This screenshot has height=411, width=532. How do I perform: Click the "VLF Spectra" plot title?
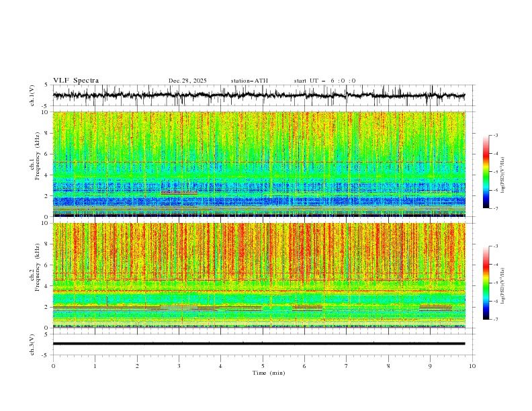[76, 81]
